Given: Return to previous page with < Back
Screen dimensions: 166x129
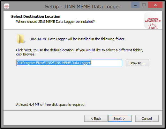Looking at the screenshot, I should click(x=96, y=119).
